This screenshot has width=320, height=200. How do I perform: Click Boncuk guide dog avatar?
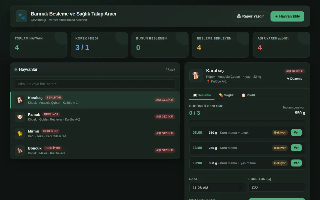tap(20, 150)
